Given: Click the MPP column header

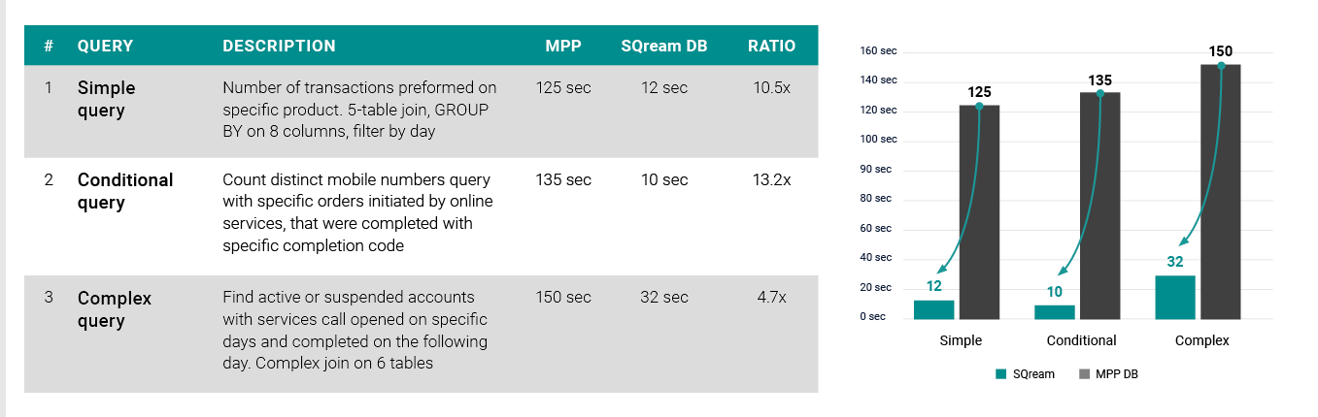Looking at the screenshot, I should 562,46.
